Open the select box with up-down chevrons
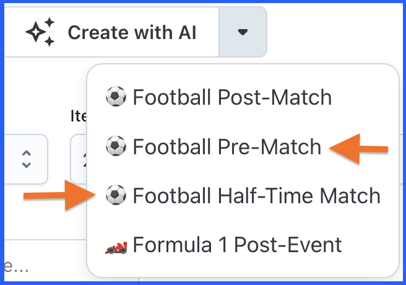This screenshot has height=285, width=406. (24, 159)
